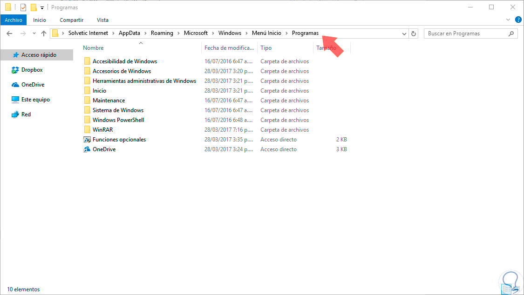Click the Properties quick access toolbar icon
The width and height of the screenshot is (524, 295).
coord(23,7)
